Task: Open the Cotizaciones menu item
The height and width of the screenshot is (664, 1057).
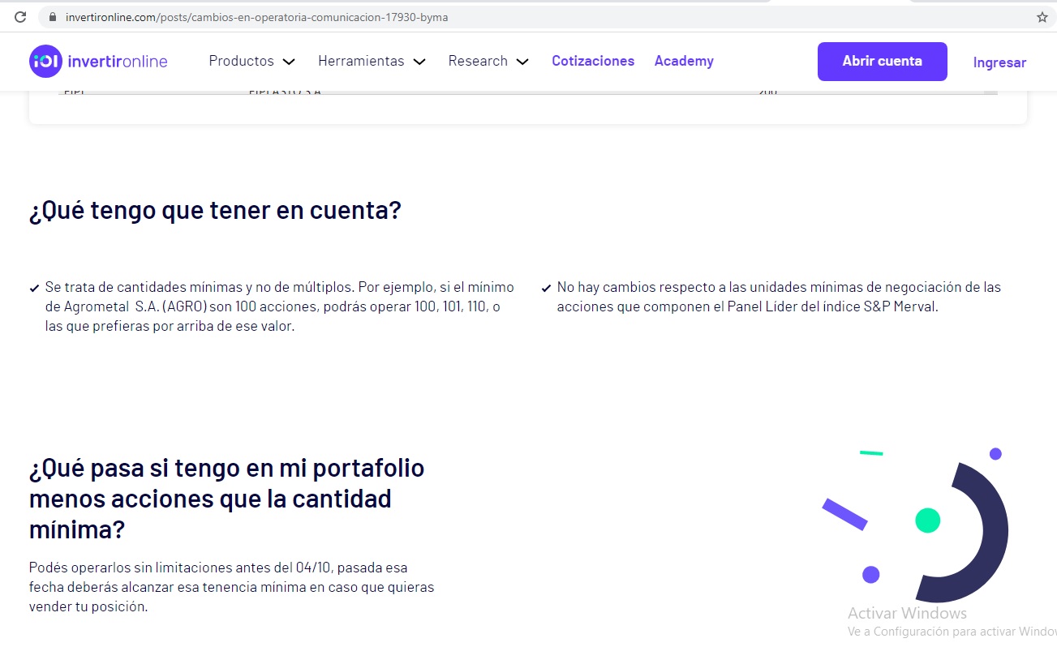Action: point(593,61)
